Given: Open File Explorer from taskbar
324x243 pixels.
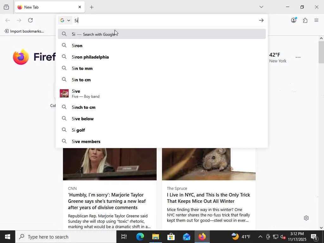Looking at the screenshot, I should pyautogui.click(x=155, y=237).
